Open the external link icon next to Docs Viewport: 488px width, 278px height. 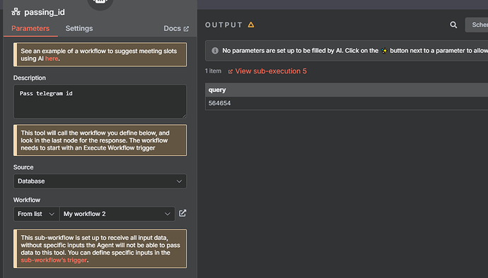pyautogui.click(x=186, y=29)
